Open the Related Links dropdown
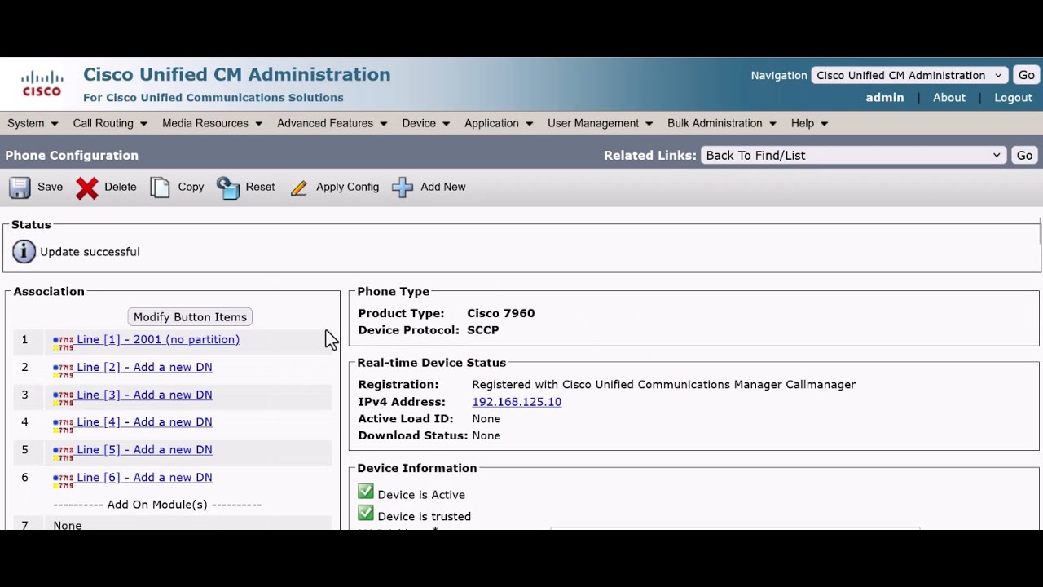 point(853,155)
